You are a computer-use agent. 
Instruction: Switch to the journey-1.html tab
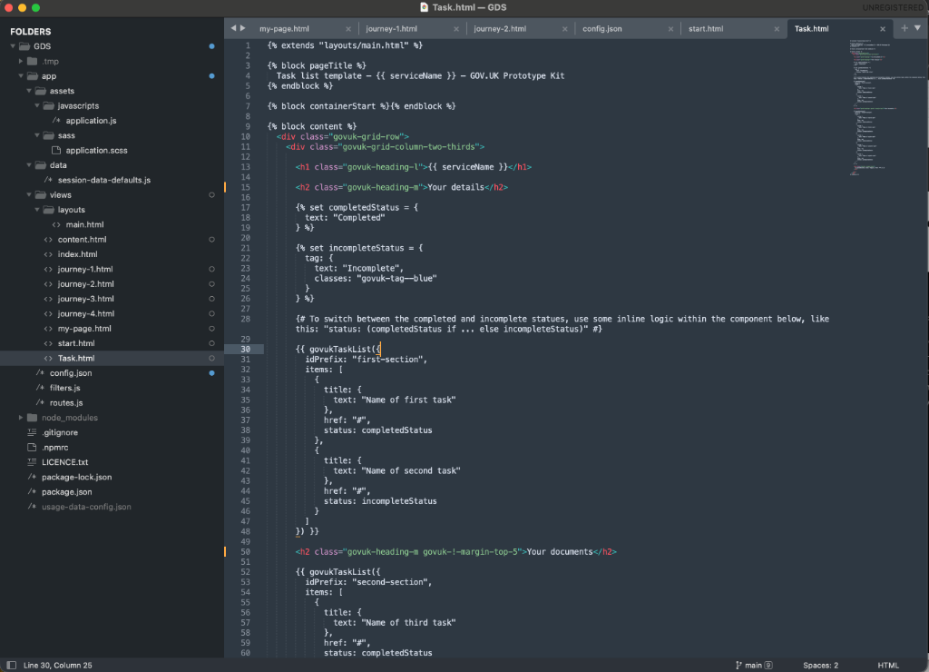391,28
